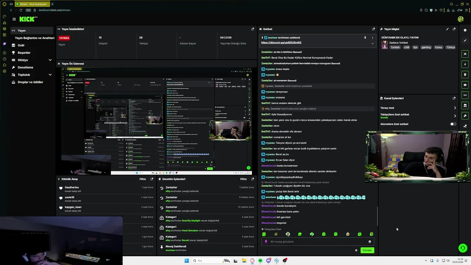Viewport: 471px width, 265px height.
Task: Reload the page in browser
Action: (x=21, y=10)
